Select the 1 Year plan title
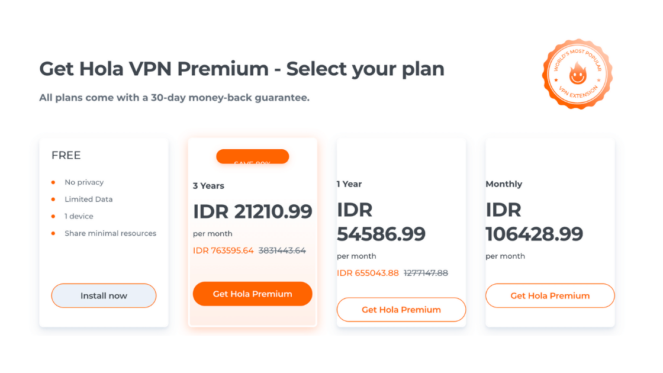Screen dimensions: 663x373 click(x=349, y=184)
